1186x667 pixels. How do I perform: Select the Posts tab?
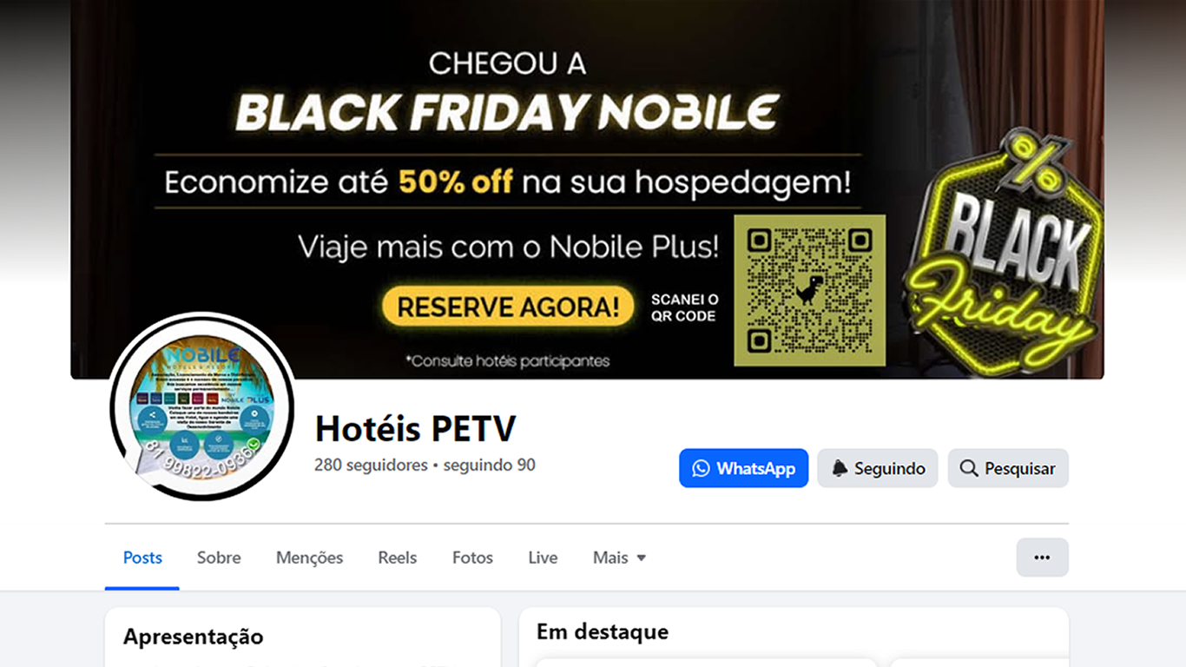coord(142,558)
